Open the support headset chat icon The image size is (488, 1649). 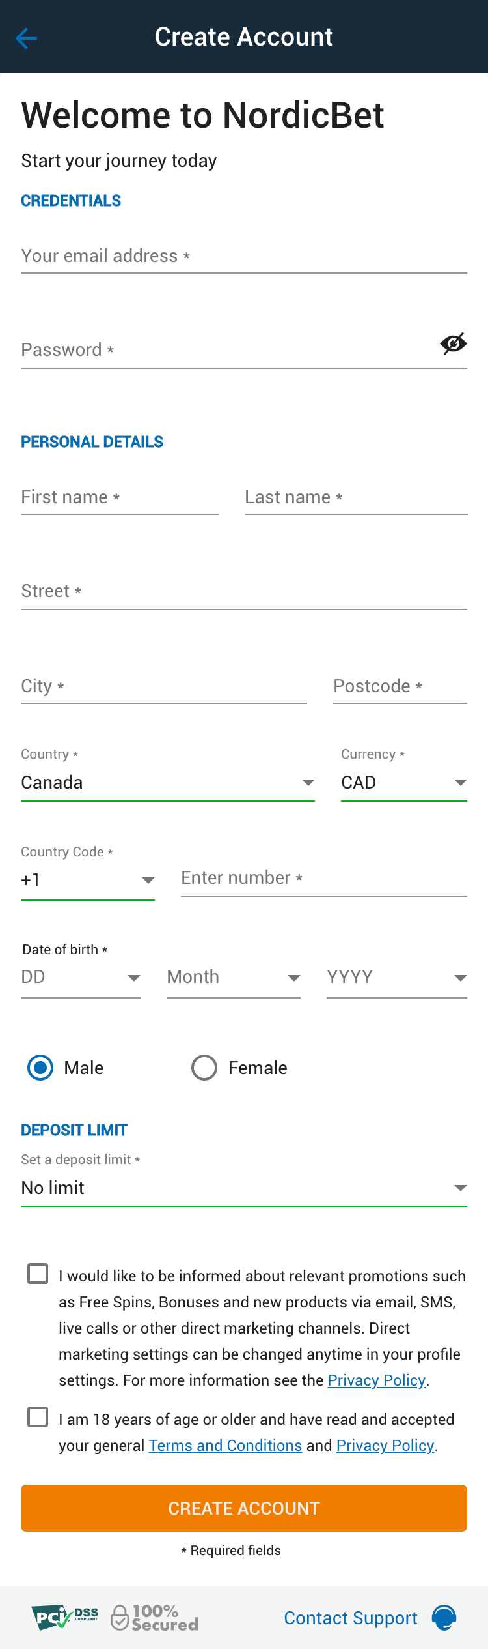pyautogui.click(x=444, y=1618)
